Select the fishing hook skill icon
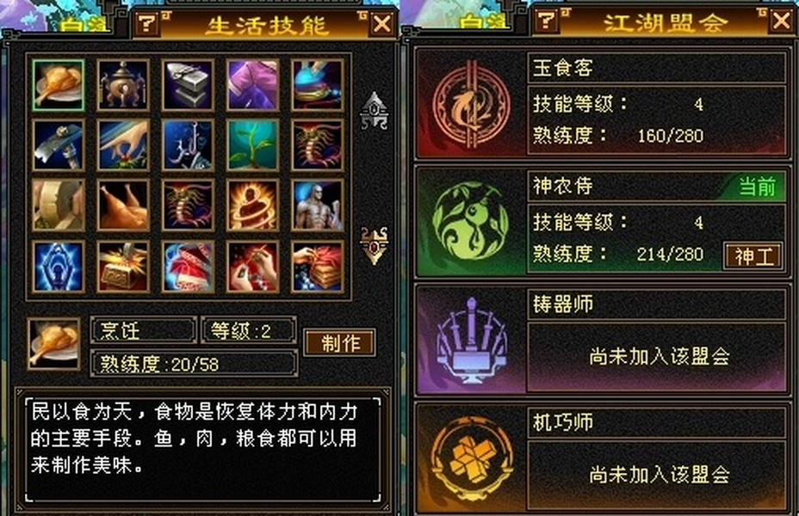The image size is (799, 516). tap(188, 145)
